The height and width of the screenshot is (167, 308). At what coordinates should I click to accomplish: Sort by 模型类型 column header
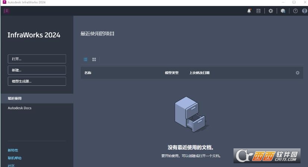pos(172,73)
